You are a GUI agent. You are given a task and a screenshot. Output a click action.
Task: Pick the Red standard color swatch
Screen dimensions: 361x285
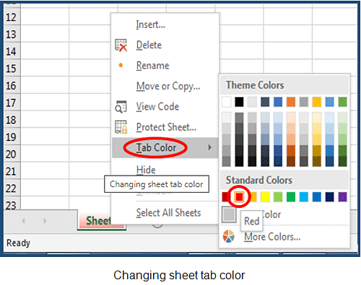(x=239, y=197)
